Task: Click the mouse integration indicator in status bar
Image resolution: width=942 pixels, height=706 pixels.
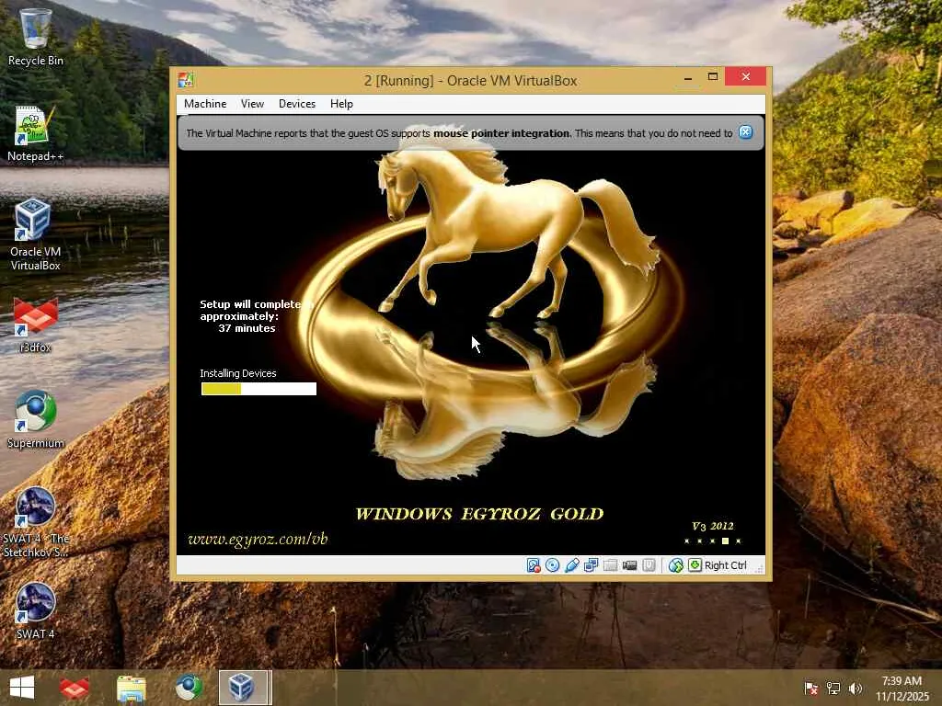Action: (676, 565)
